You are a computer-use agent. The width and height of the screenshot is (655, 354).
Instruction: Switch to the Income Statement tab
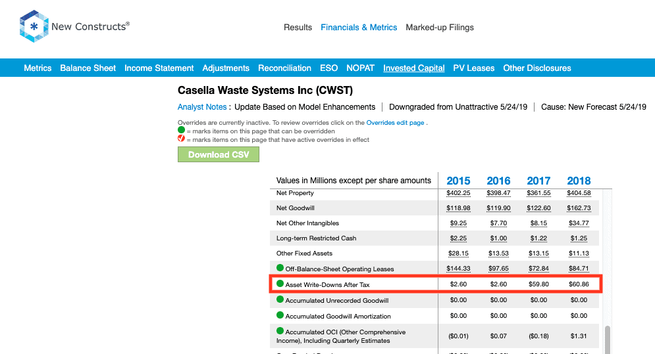[159, 68]
